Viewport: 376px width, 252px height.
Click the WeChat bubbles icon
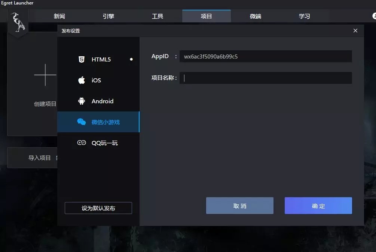(x=82, y=122)
